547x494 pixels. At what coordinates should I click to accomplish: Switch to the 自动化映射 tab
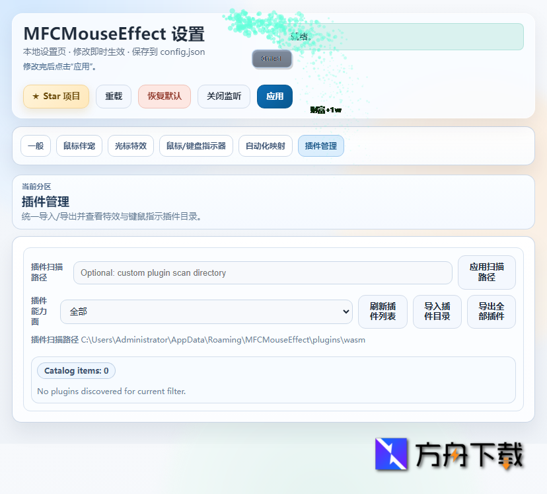(265, 145)
